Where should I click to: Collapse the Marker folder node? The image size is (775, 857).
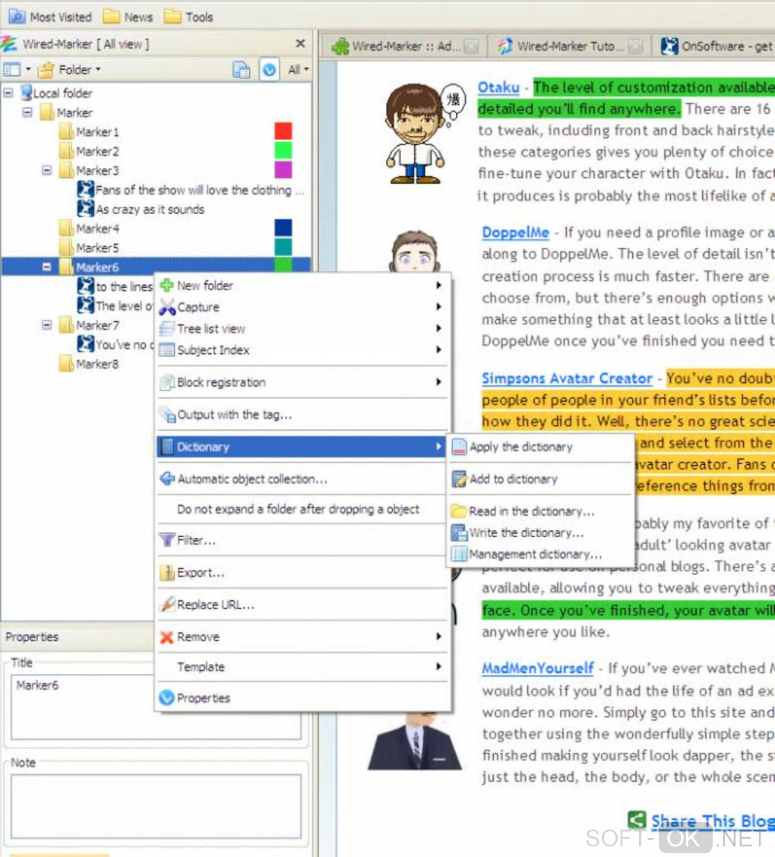click(27, 112)
